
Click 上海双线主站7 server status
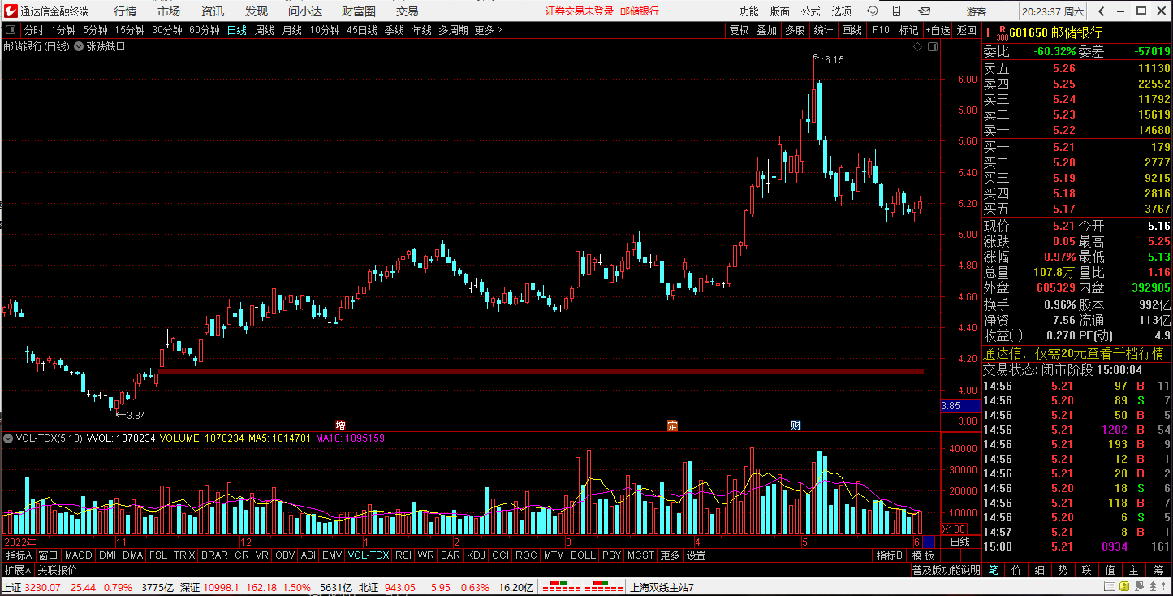tap(662, 588)
